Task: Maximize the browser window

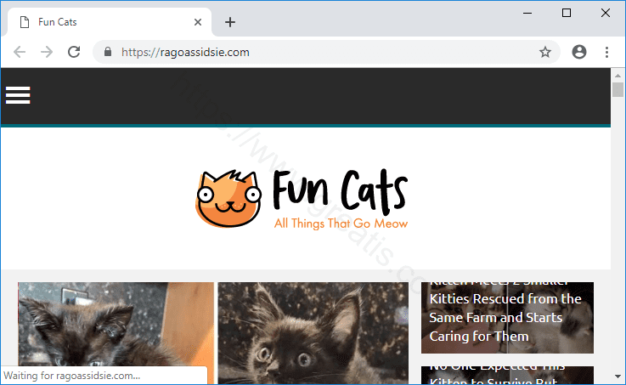Action: coord(566,13)
